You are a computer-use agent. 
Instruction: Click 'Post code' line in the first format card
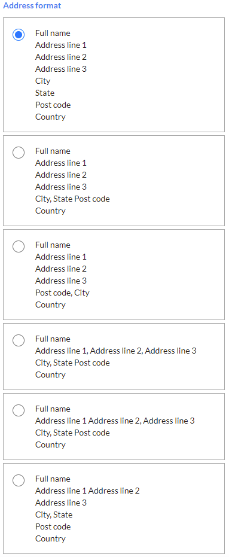[53, 105]
